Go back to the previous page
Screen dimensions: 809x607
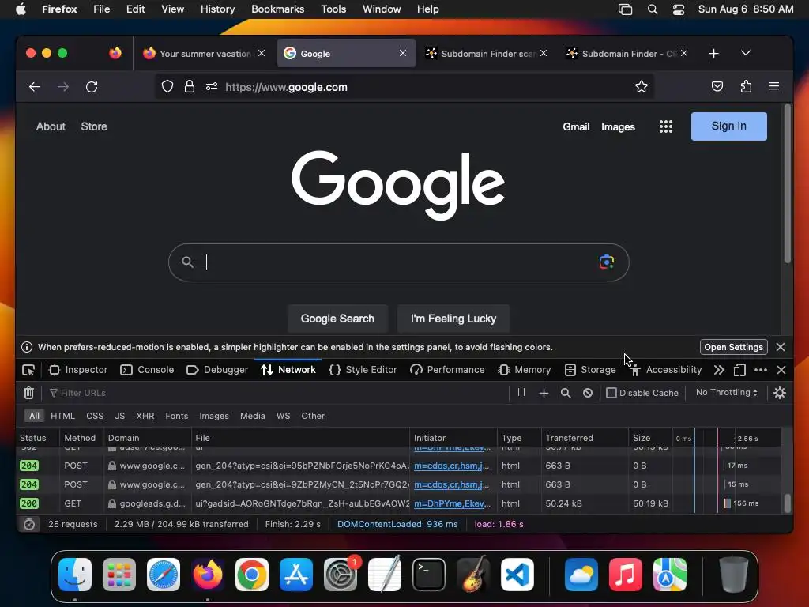click(x=35, y=87)
